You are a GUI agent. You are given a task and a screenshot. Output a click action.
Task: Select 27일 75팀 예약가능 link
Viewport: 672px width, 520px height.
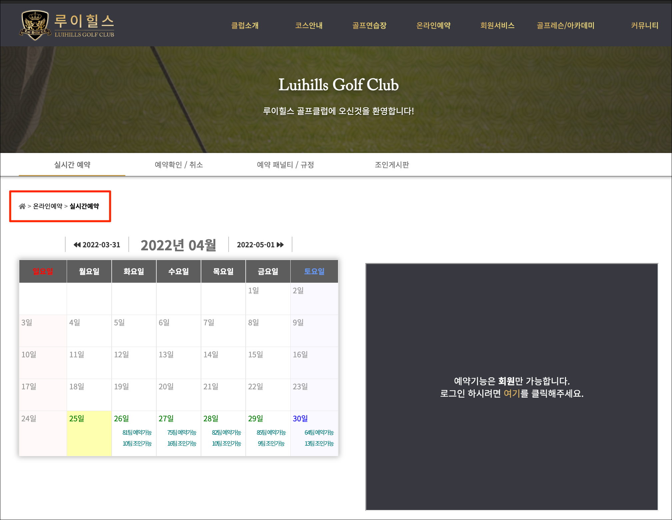tap(182, 432)
